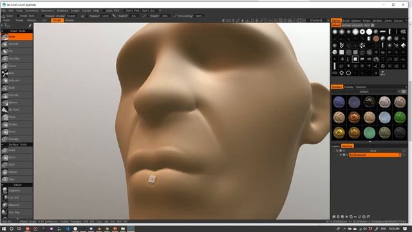412x232 pixels.
Task: Apply the shiny black shader in the top row
Action: tap(370, 102)
